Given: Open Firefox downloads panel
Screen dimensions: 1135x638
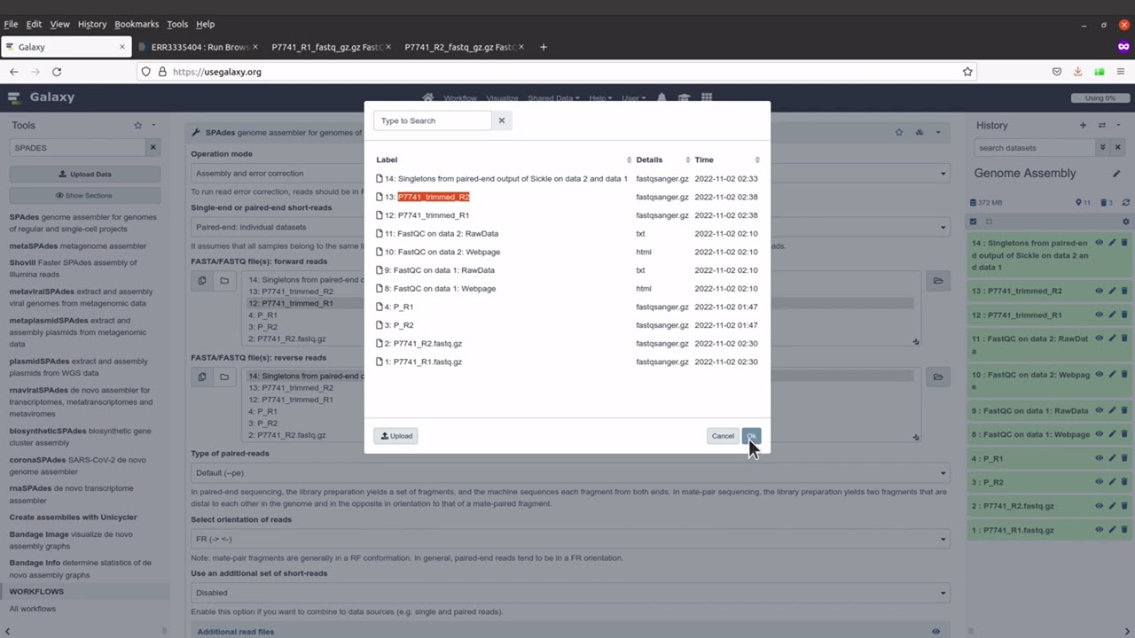Looking at the screenshot, I should click(x=1078, y=72).
